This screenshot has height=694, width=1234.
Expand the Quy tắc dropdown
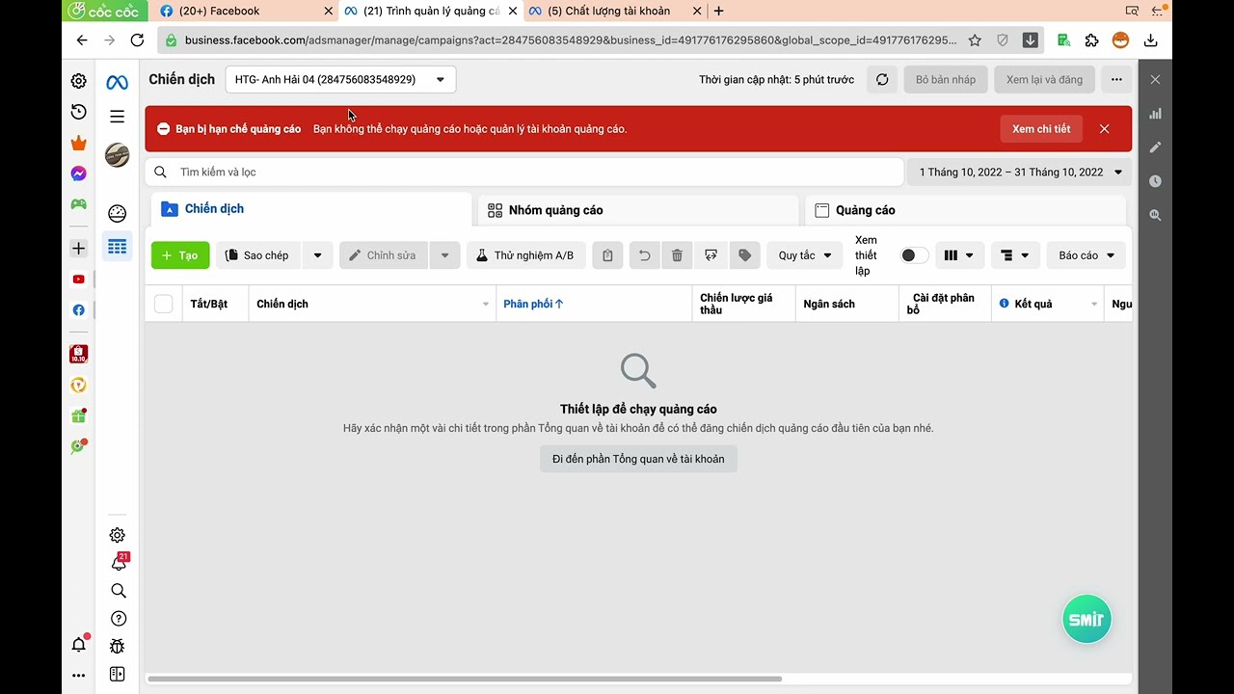[x=805, y=255]
